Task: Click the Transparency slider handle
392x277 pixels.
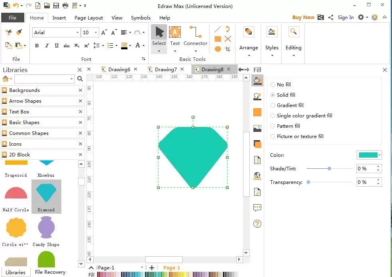Action: point(308,182)
